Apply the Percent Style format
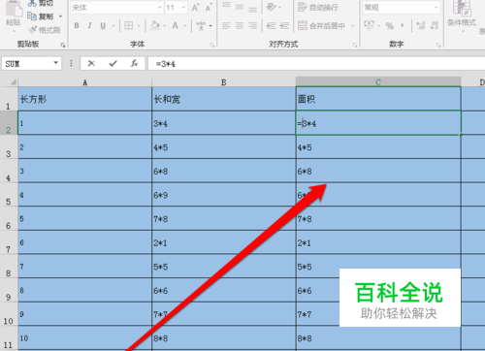Viewport: 485px width, 351px height. (390, 25)
